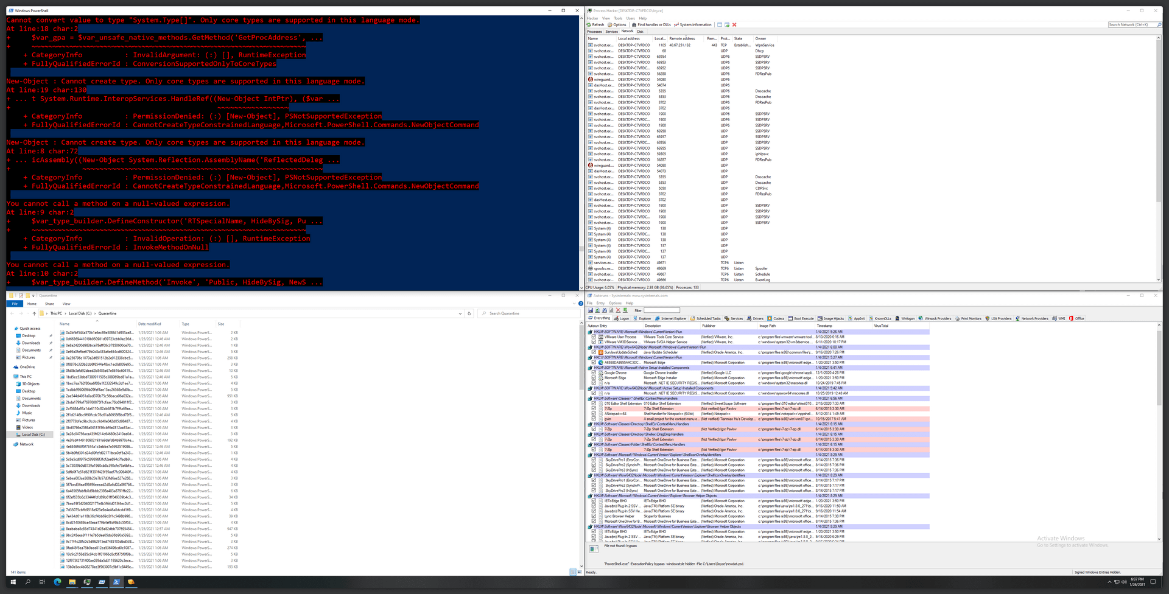Select the Office tab in Autoruns
This screenshot has width=1169, height=594.
pyautogui.click(x=1076, y=318)
